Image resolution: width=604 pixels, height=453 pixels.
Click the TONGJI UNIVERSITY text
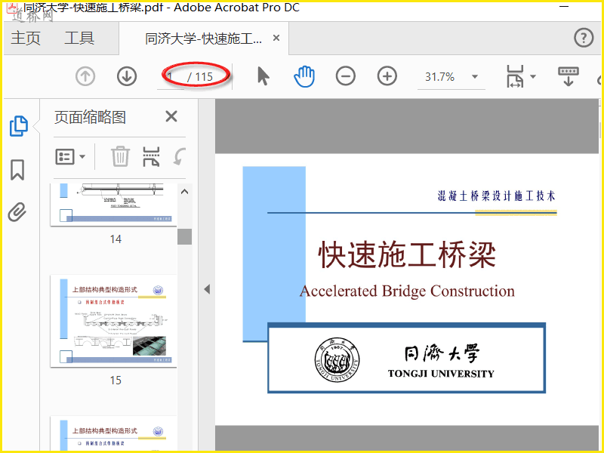[x=441, y=374]
